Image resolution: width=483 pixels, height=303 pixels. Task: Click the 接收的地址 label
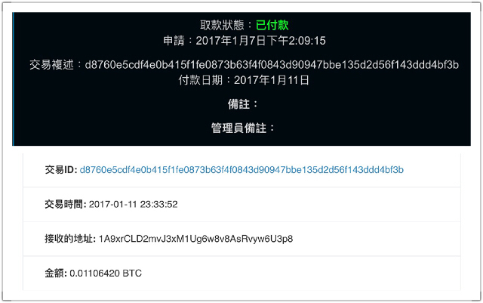coord(70,239)
